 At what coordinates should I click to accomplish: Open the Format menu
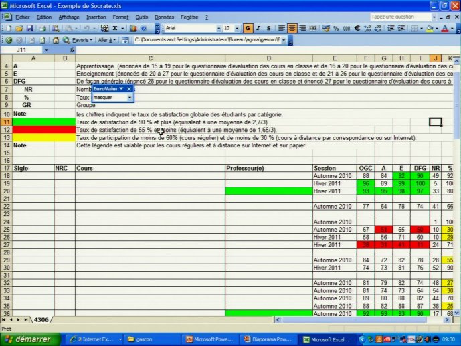(x=120, y=17)
